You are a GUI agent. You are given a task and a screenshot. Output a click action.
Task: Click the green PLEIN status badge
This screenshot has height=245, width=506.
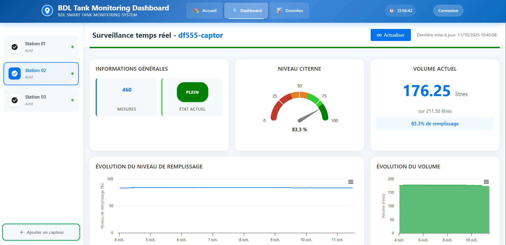pyautogui.click(x=192, y=92)
